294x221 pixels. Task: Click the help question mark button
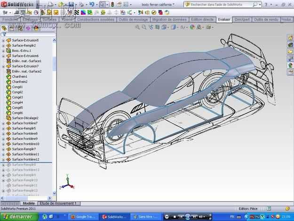point(266,5)
